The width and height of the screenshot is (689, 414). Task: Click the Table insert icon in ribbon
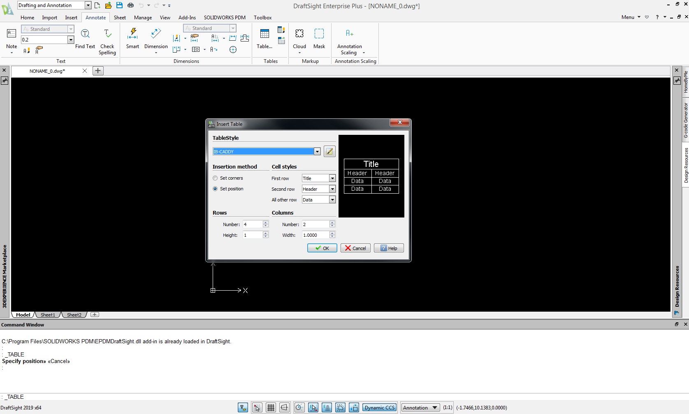pos(264,34)
